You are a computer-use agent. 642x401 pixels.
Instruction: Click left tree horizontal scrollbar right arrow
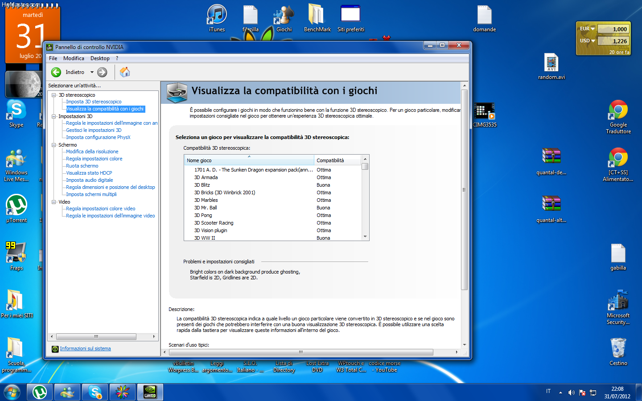coord(154,336)
